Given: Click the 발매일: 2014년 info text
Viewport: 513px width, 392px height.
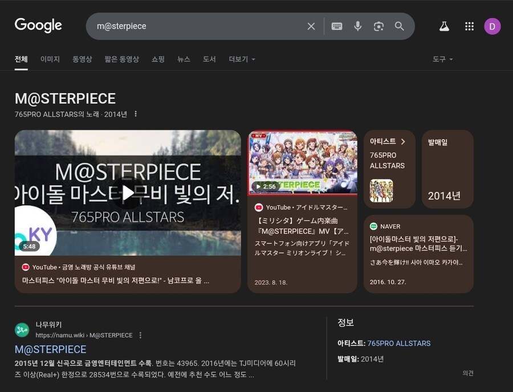Looking at the screenshot, I should tap(361, 359).
